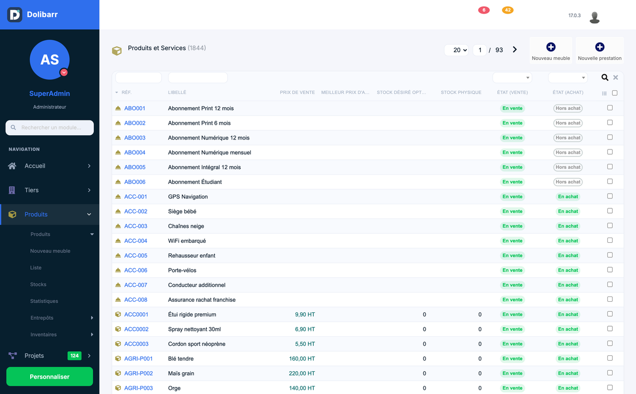Viewport: 636px width, 394px height.
Task: Click the Rechercher un module search field
Action: point(50,128)
